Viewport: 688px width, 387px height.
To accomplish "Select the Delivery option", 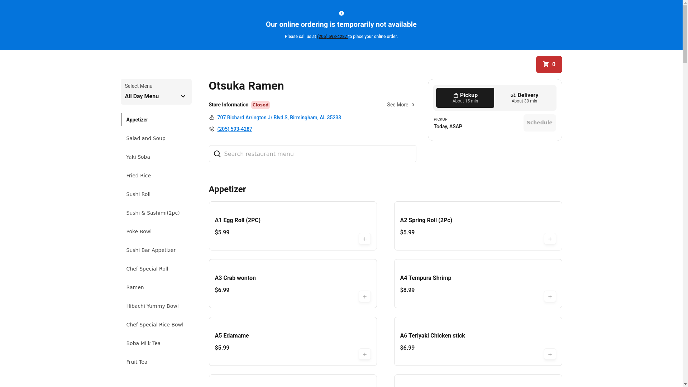I will [524, 98].
